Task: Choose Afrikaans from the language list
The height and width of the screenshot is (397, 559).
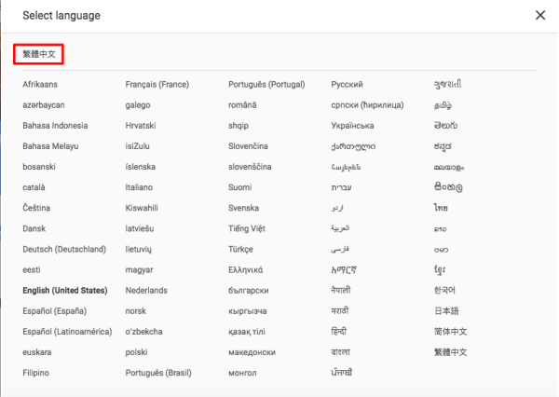Action: click(x=40, y=84)
